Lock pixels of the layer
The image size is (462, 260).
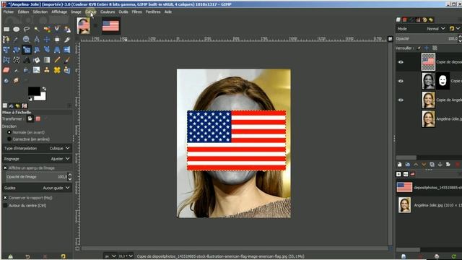pos(419,48)
